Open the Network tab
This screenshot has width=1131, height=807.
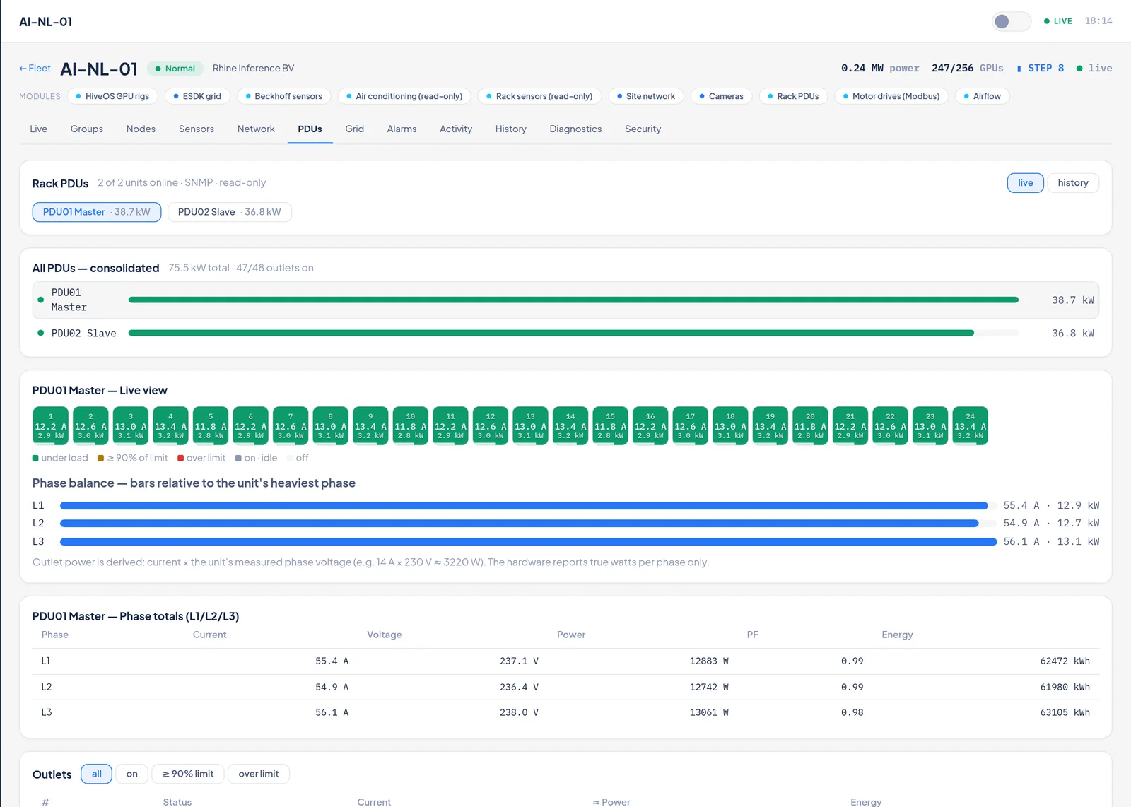tap(256, 129)
